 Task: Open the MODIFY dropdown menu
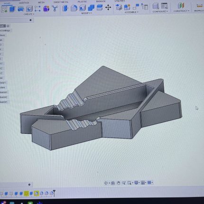[86, 13]
